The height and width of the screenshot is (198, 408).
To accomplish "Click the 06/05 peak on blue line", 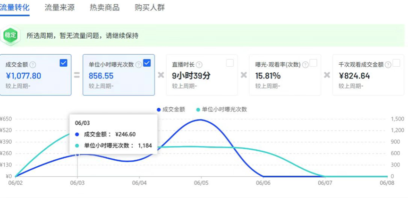I will point(201,120).
